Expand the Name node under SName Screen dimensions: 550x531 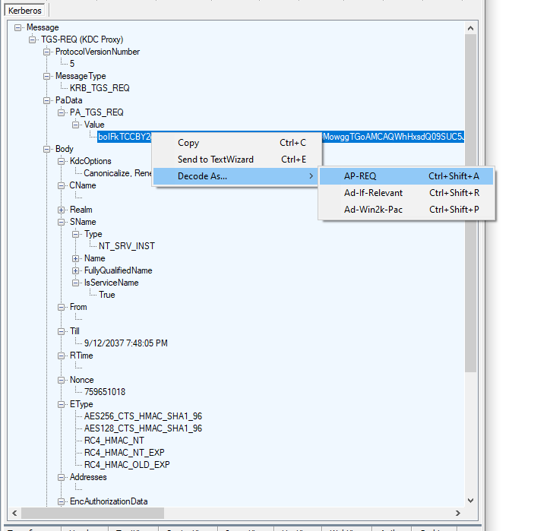[x=76, y=258]
